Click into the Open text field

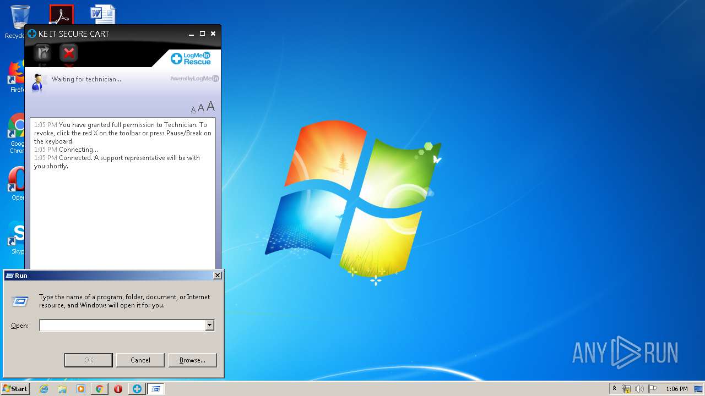coord(122,326)
